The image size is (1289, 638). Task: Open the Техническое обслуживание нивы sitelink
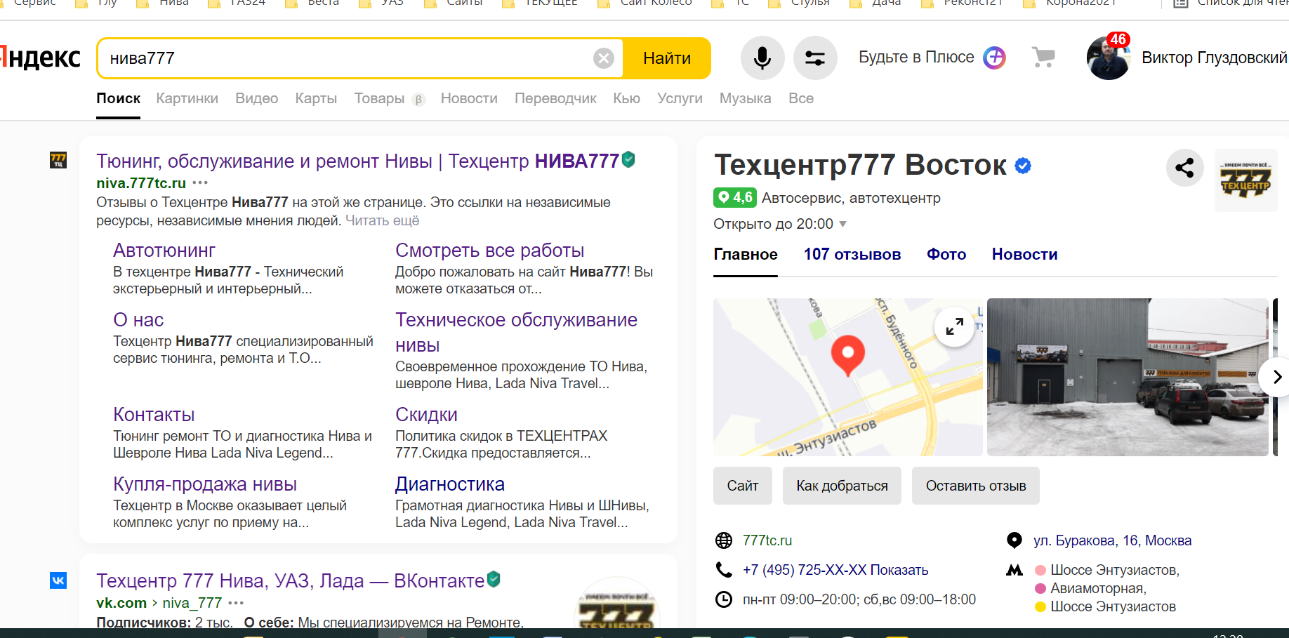coord(516,333)
